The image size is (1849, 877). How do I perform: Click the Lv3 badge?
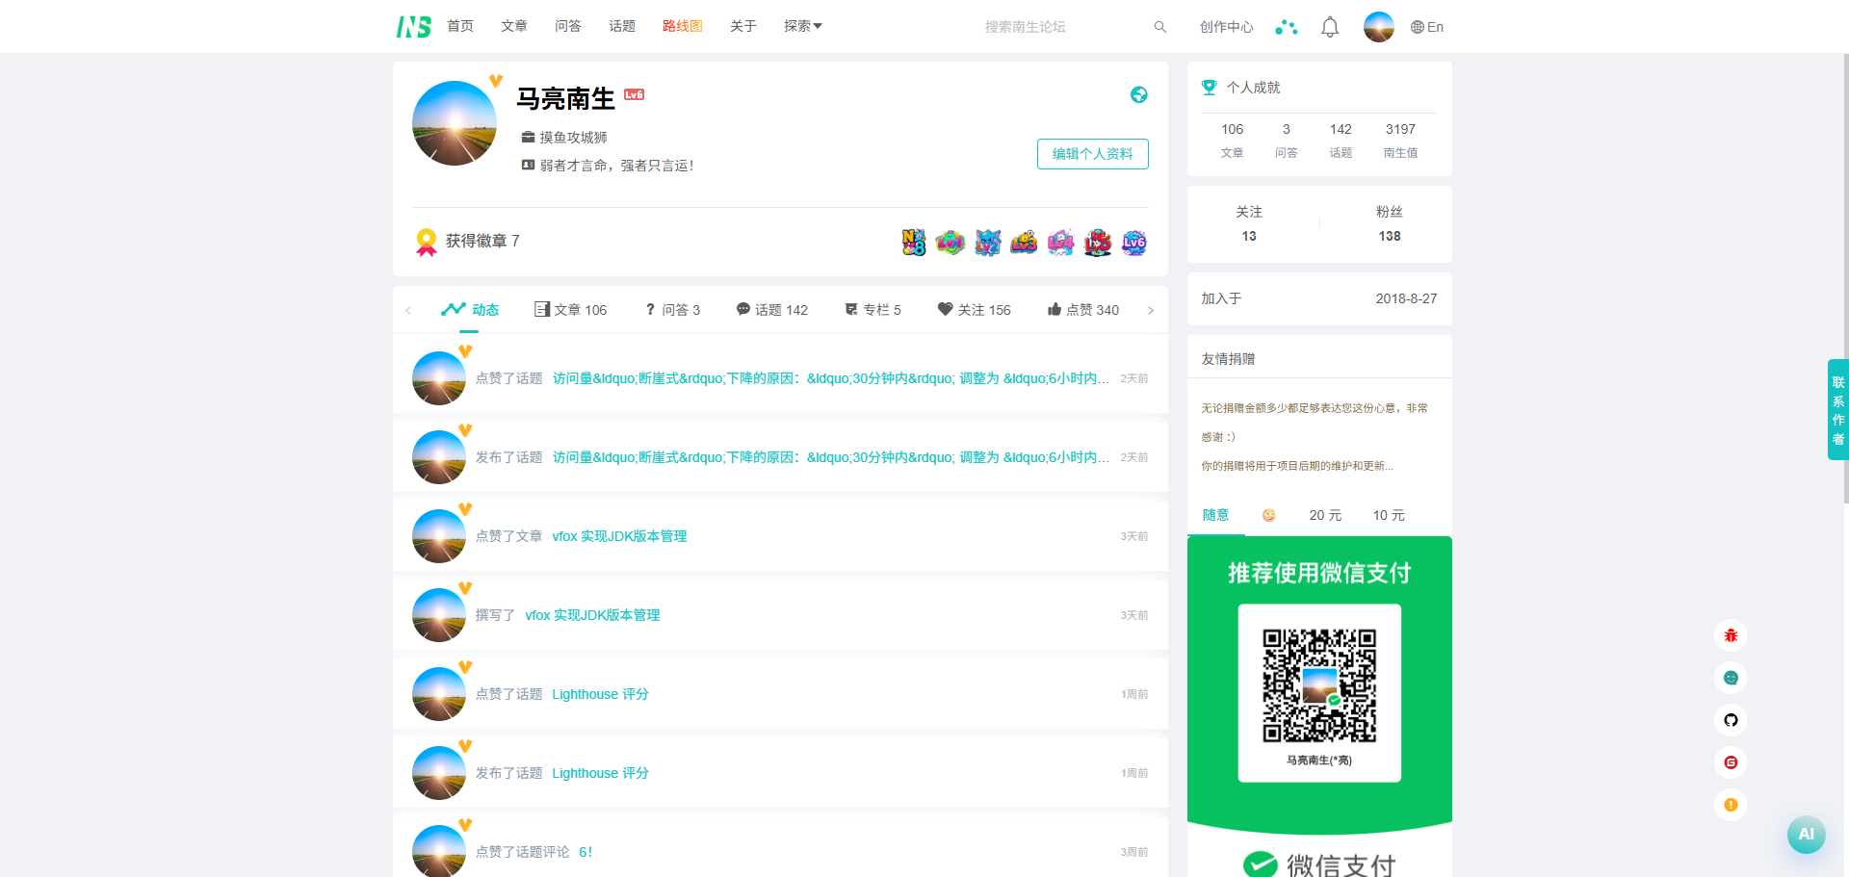pos(1025,242)
